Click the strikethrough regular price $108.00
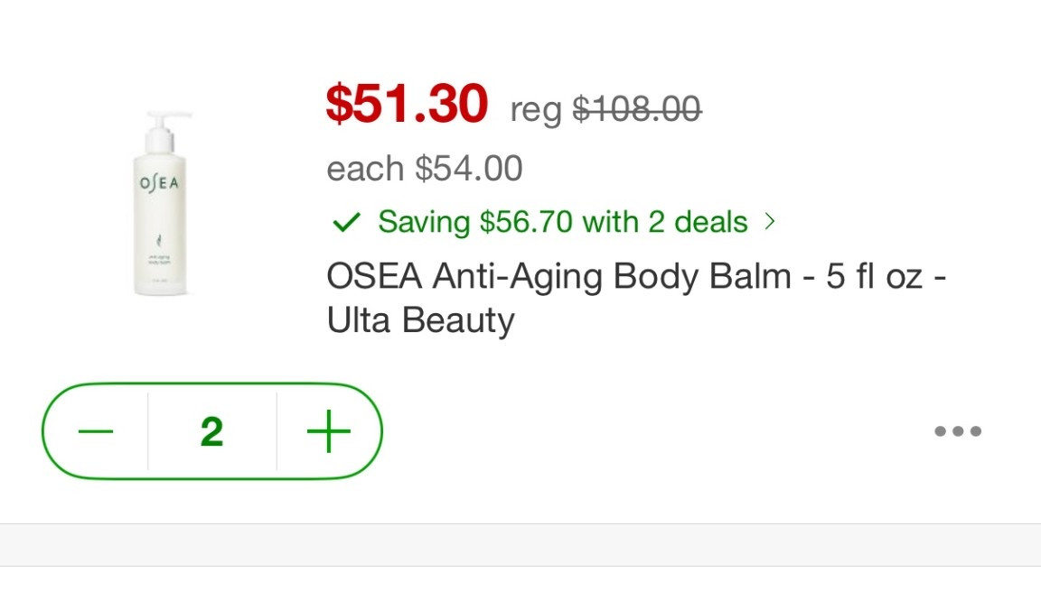The height and width of the screenshot is (591, 1041). (639, 109)
